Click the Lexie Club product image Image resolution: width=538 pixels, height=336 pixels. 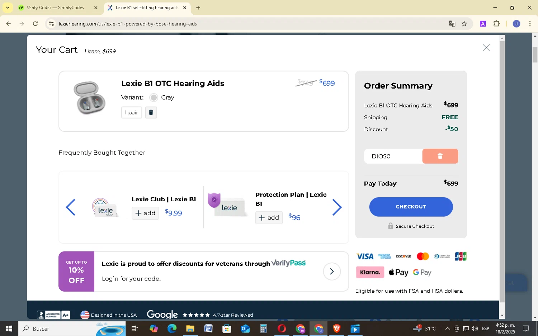105,208
